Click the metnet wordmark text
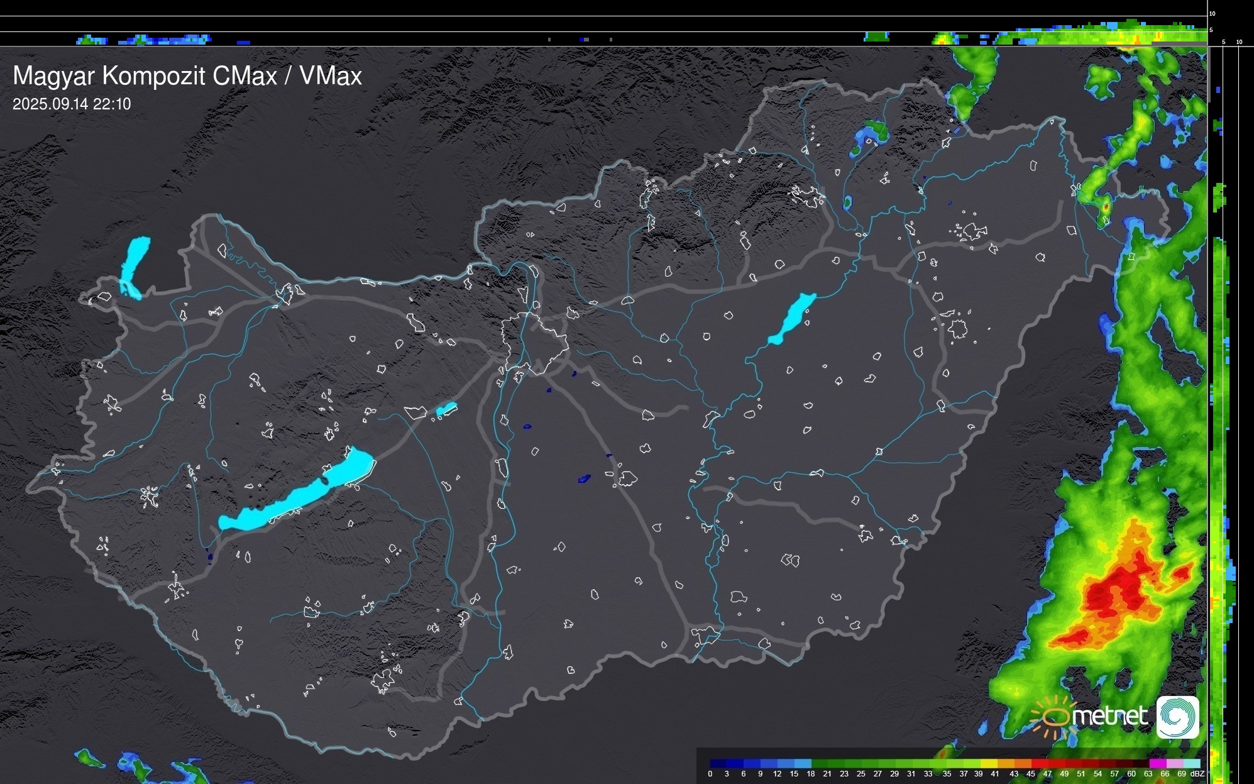1254x784 pixels. tap(1109, 716)
